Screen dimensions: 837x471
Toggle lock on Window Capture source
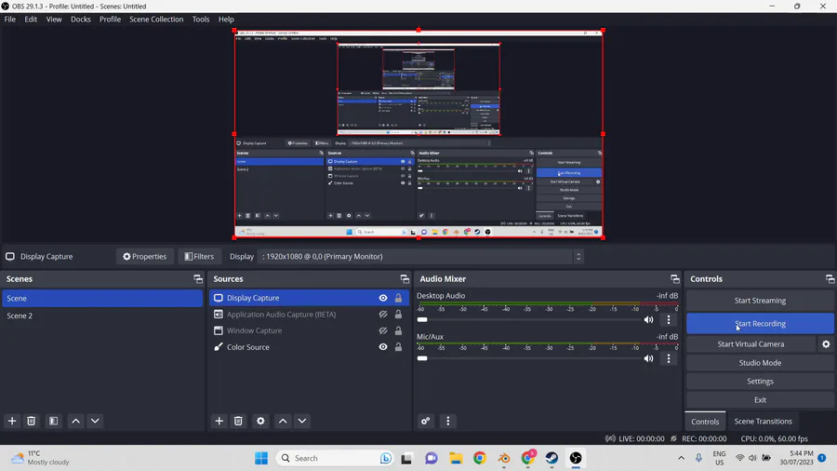point(398,330)
